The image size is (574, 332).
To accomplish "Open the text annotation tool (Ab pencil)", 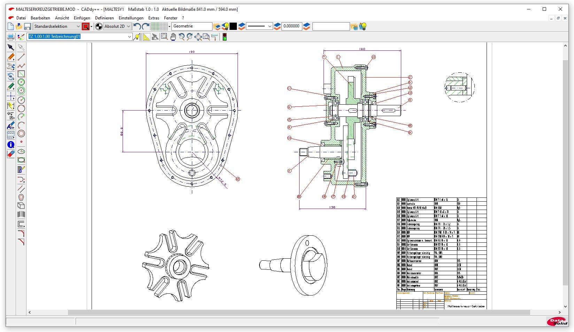I will [11, 126].
